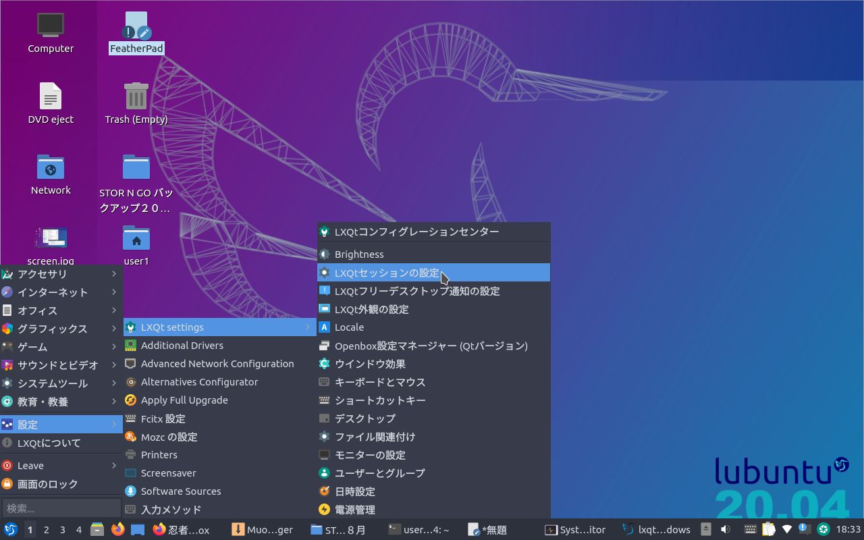864x540 pixels.
Task: Open LXQt外観の設定
Action: point(434,309)
